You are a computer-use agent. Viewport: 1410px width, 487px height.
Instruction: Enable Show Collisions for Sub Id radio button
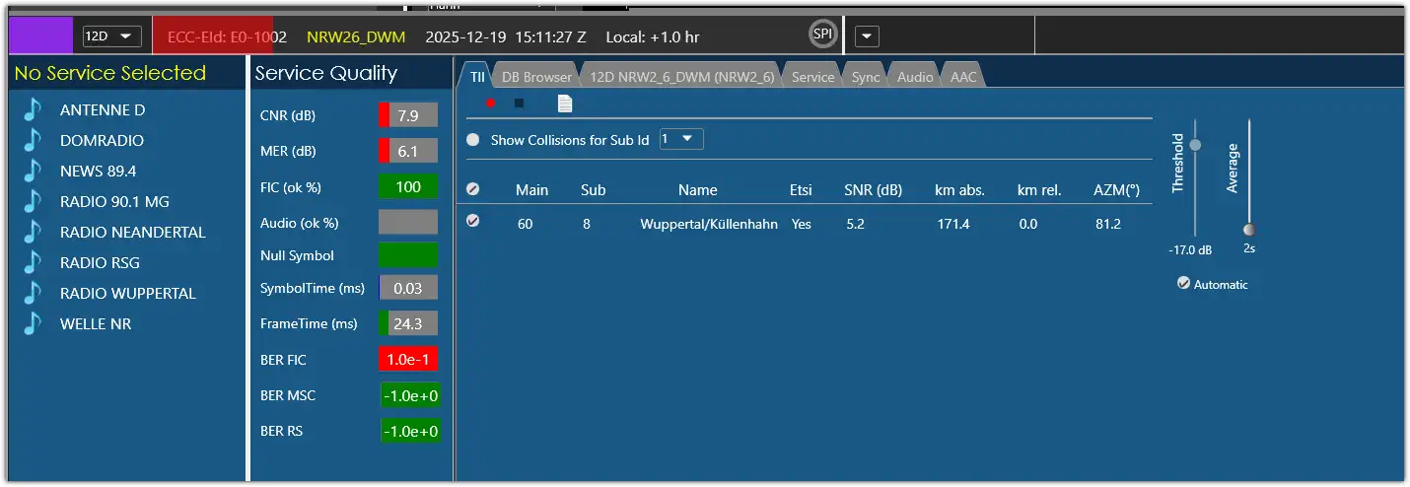473,140
